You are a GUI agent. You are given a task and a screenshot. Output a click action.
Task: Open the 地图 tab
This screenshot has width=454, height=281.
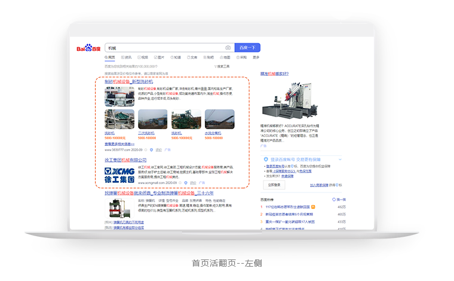(x=225, y=57)
